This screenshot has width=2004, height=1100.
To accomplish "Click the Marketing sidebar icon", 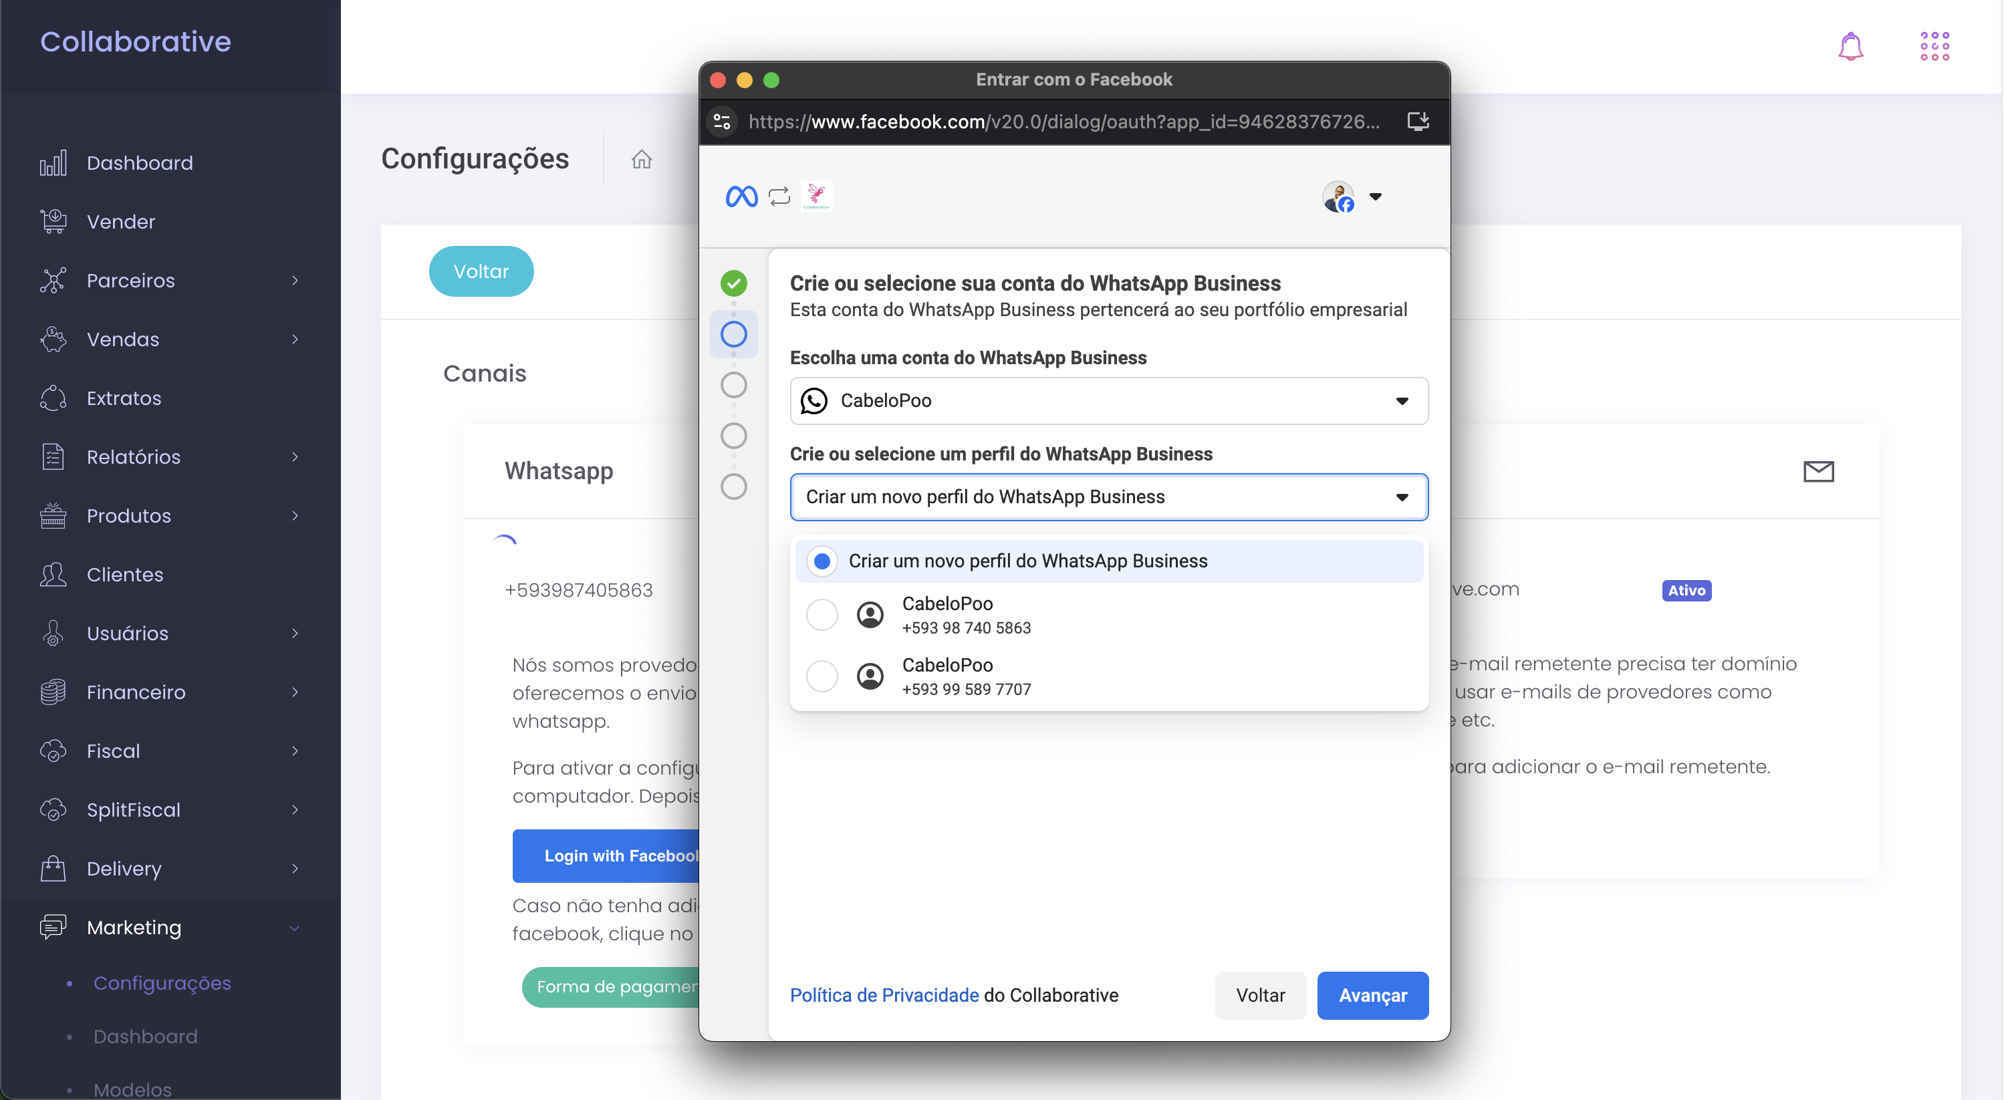I will (51, 927).
